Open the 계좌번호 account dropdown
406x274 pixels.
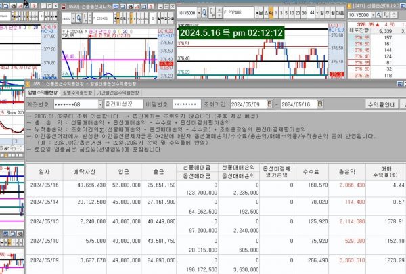click(x=100, y=104)
